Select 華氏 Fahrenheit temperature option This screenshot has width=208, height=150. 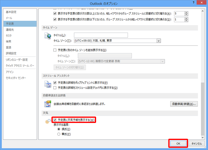pyautogui.click(x=59, y=134)
